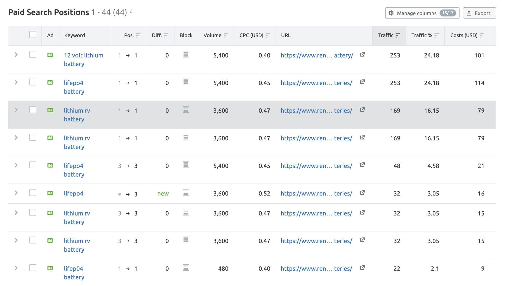Tick the checkbox on the highlighted "lithium rv battery" row
507x286 pixels.
(33, 110)
